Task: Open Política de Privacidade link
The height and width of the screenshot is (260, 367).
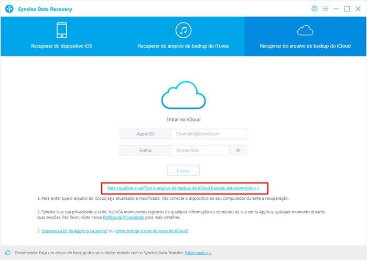Action: click(123, 218)
